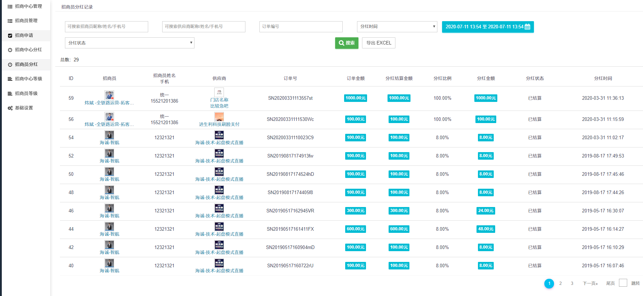Image resolution: width=643 pixels, height=296 pixels.
Task: Select 招商员分红 in the sidebar
Action: point(26,64)
